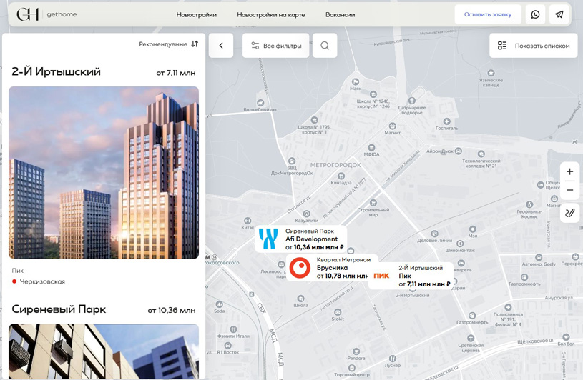This screenshot has height=380, width=583.
Task: Zoom in on the map
Action: (569, 171)
